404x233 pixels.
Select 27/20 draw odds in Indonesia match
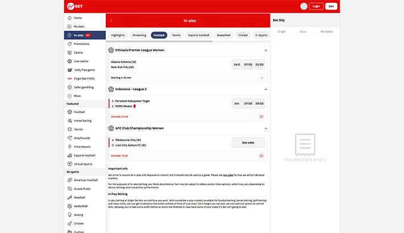[248, 103]
